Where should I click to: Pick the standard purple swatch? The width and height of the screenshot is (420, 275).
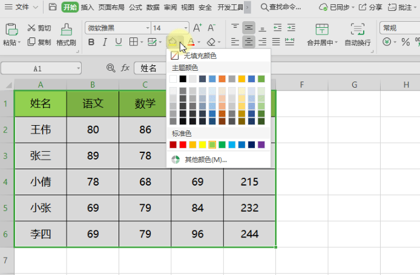tap(261, 144)
